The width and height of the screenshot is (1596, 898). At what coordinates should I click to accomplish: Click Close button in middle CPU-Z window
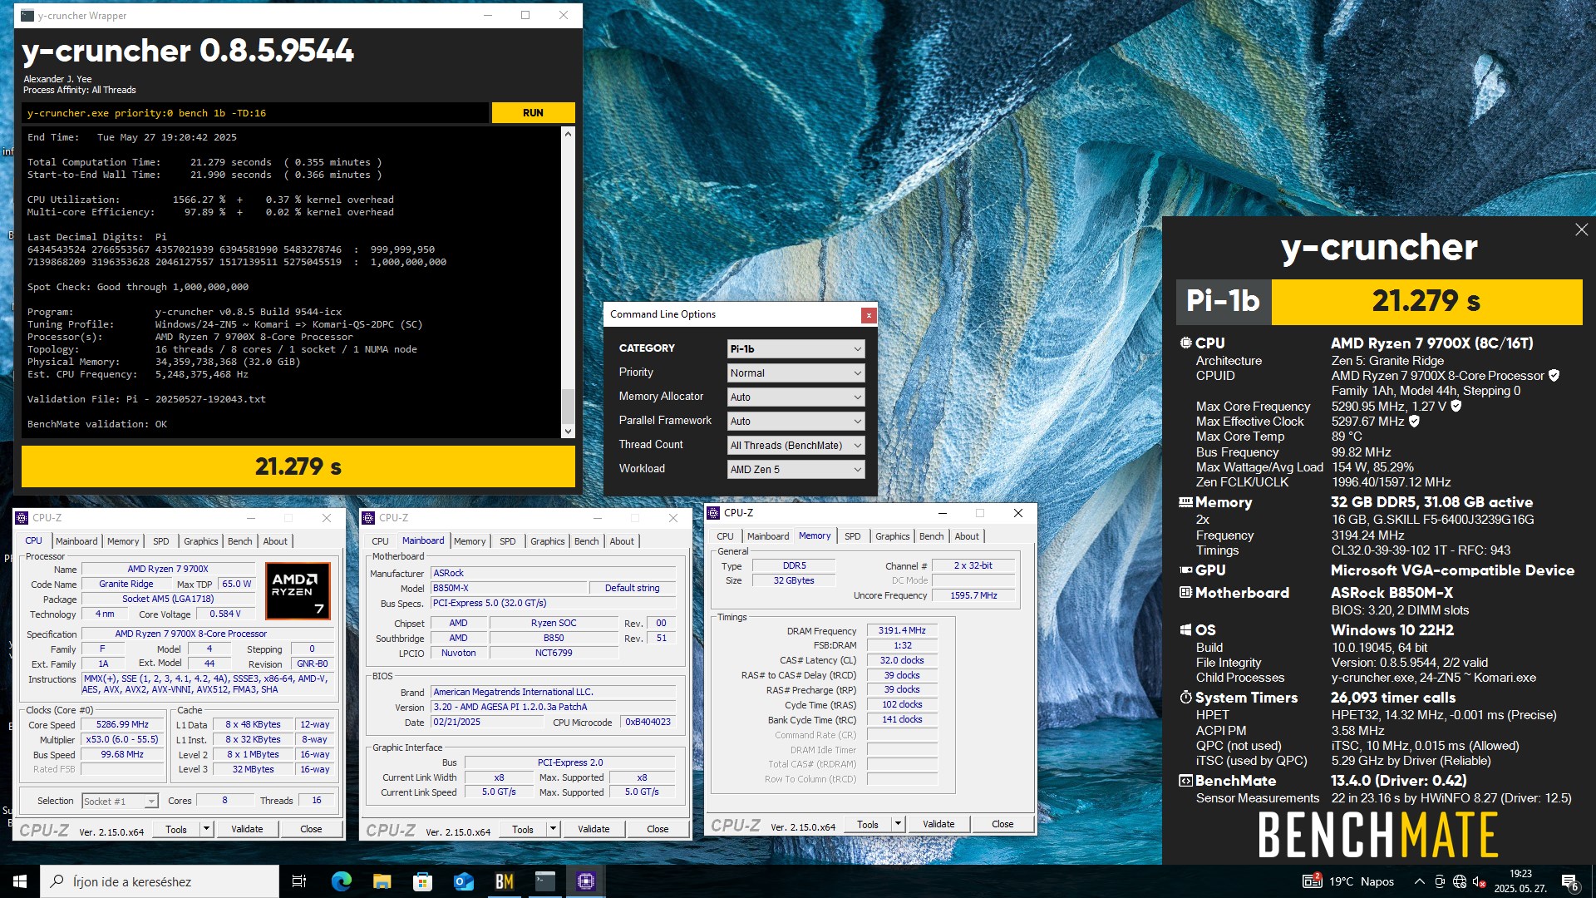click(658, 830)
